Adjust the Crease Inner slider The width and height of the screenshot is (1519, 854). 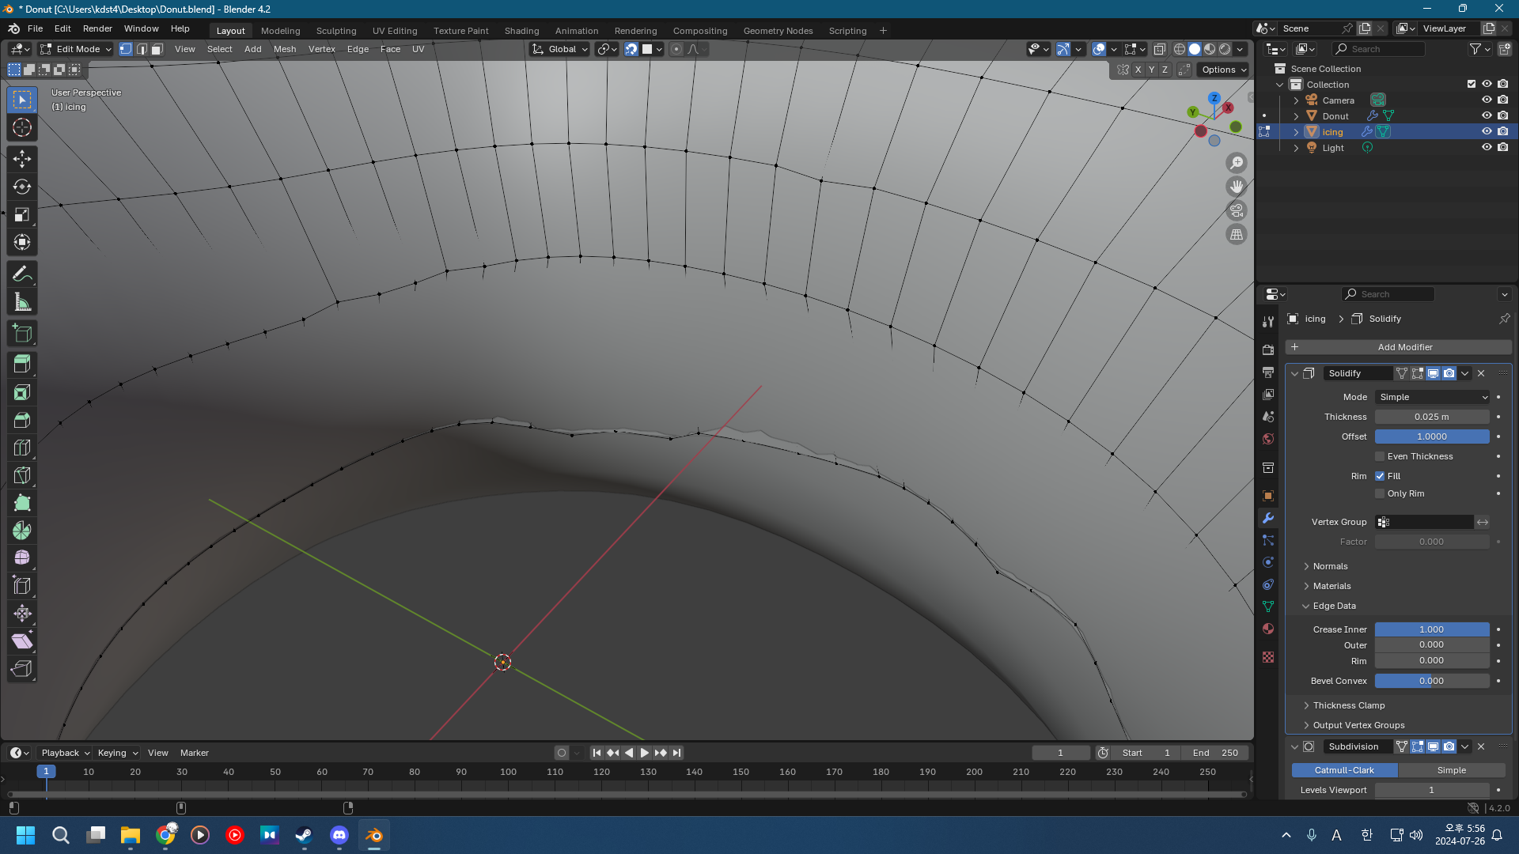[1432, 629]
